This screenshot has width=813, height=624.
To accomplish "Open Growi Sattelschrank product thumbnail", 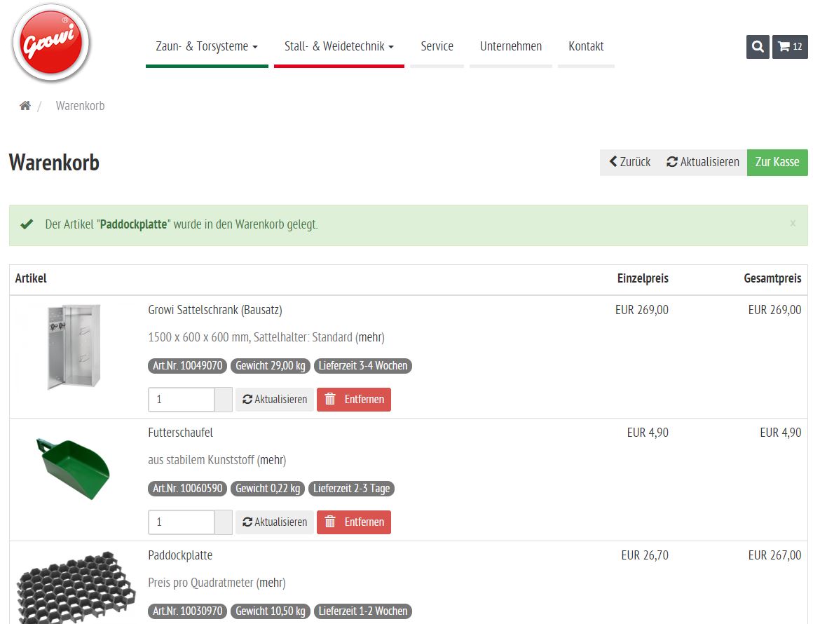I will [x=73, y=346].
